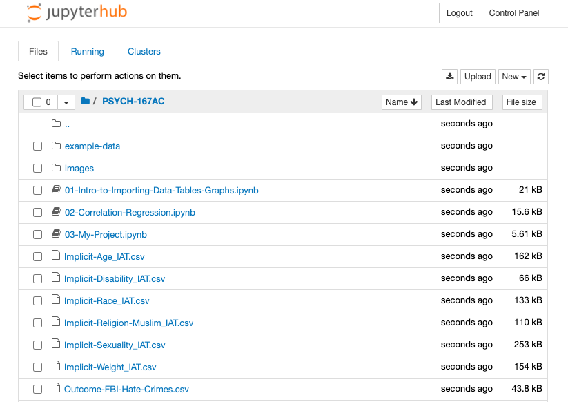Click the Upload button
Viewport: 568px width, 402px height.
478,77
